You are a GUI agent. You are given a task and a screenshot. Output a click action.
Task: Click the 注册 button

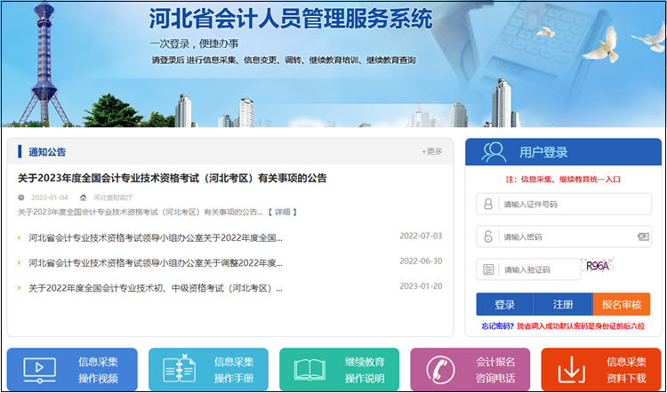(563, 304)
